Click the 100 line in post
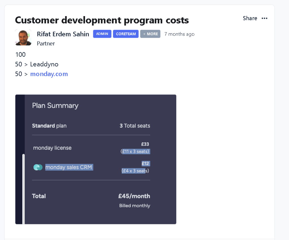The width and height of the screenshot is (289, 240). [20, 54]
